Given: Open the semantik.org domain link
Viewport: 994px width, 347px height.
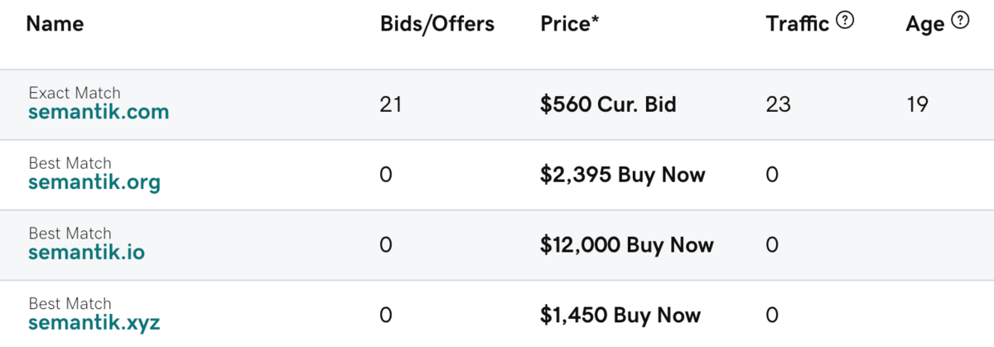Looking at the screenshot, I should pyautogui.click(x=94, y=182).
